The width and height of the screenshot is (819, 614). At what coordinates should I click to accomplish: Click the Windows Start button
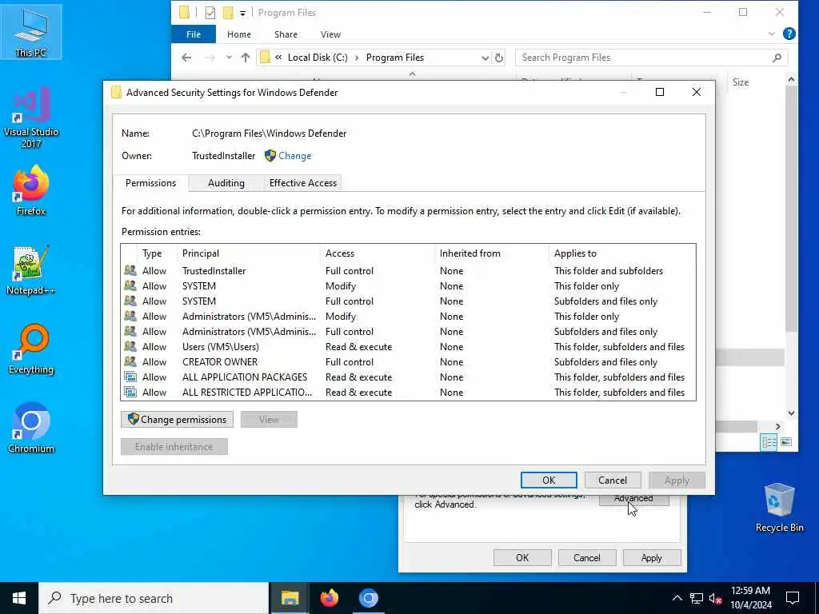point(19,598)
